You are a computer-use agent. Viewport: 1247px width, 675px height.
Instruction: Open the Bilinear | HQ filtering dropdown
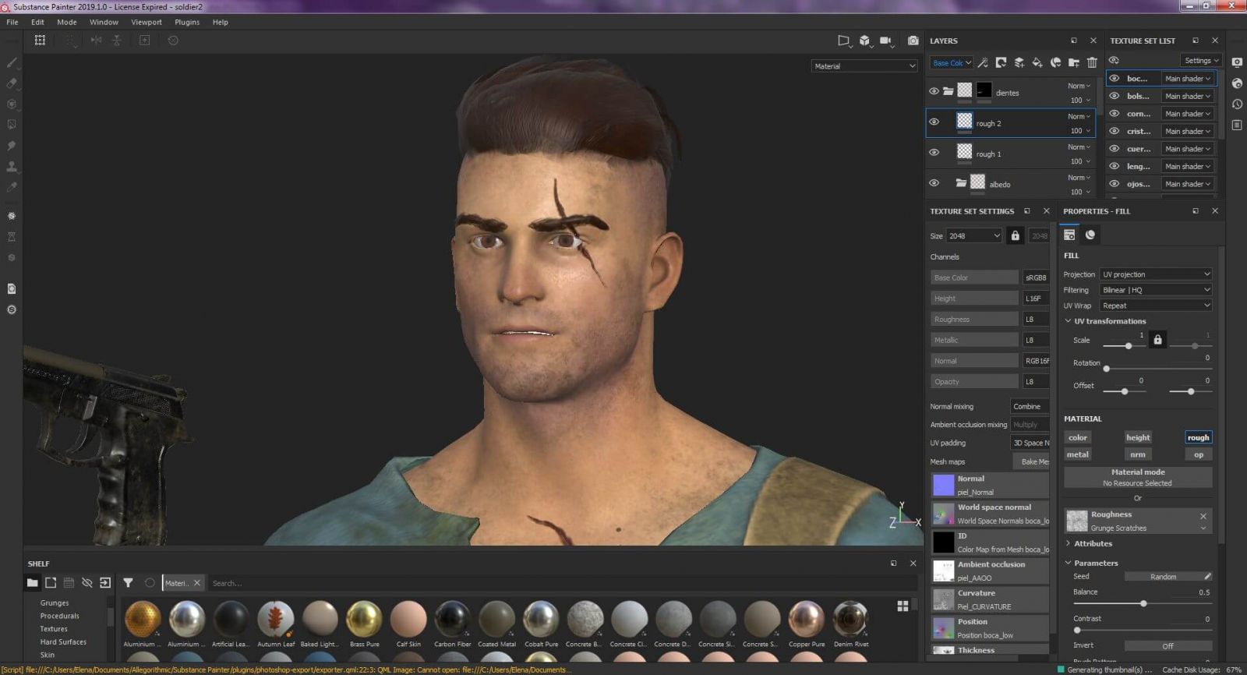tap(1156, 290)
